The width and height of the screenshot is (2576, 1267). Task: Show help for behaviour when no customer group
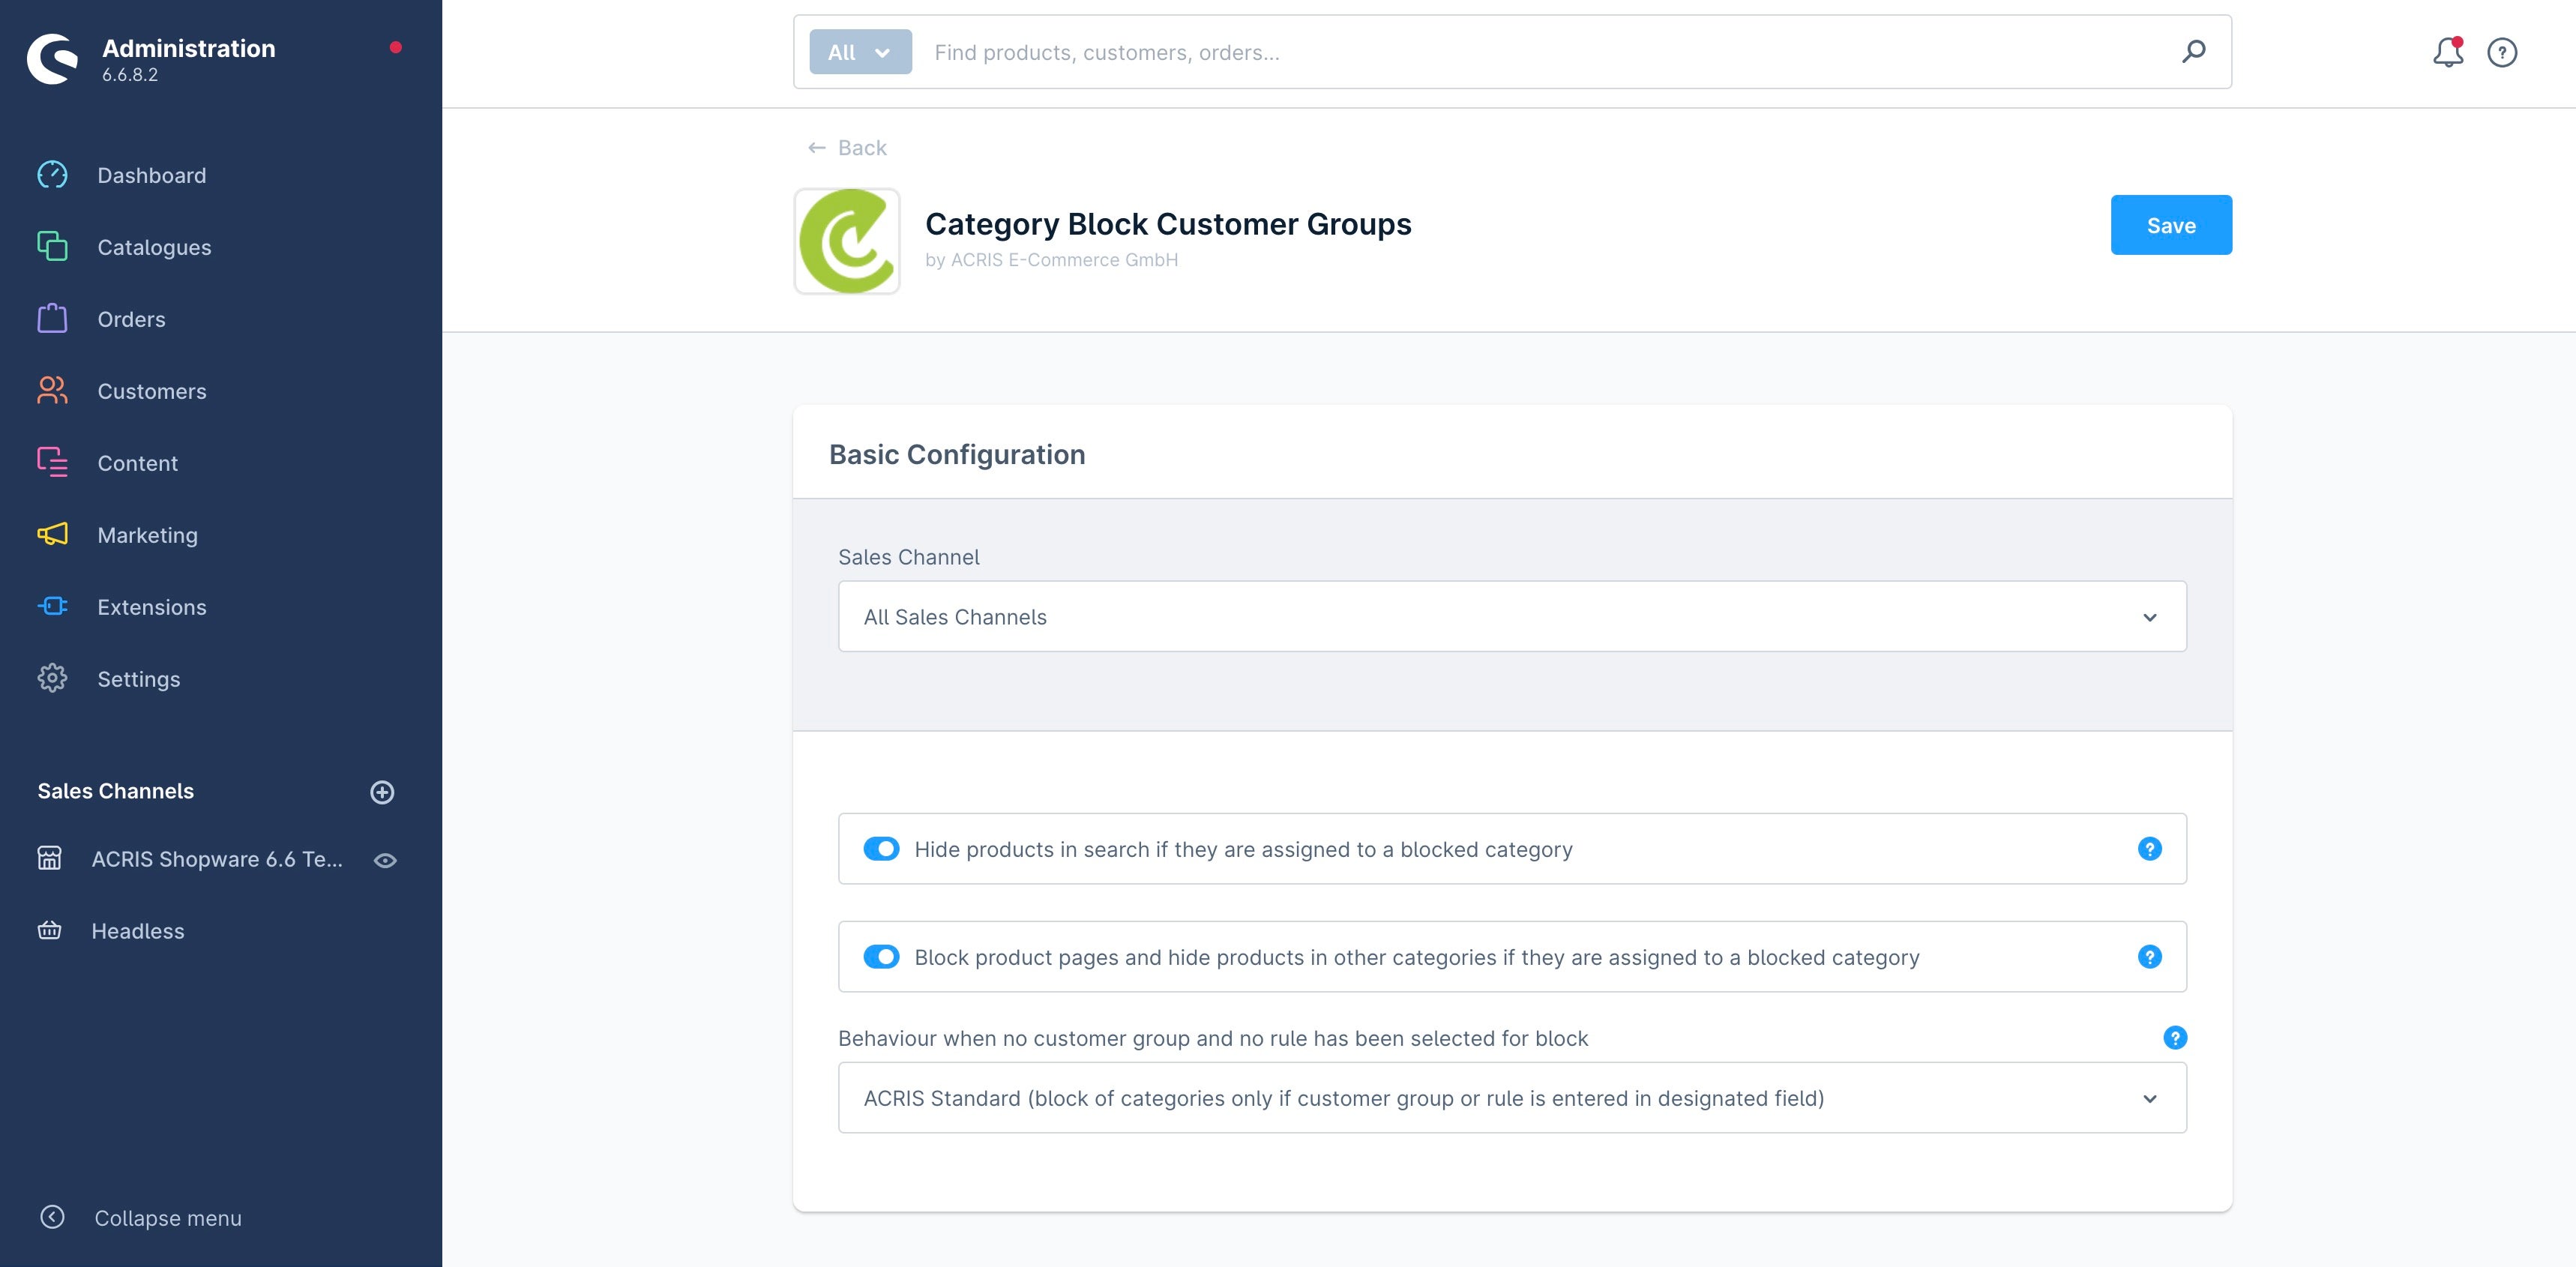2175,1038
